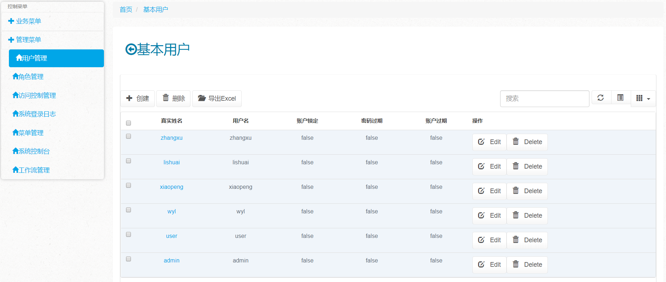Open the xiaopeng real name link
This screenshot has width=666, height=282.
pyautogui.click(x=172, y=187)
